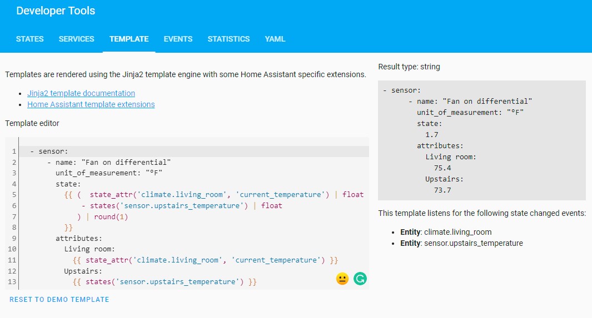Open the Statistics tab
The image size is (592, 318).
pyautogui.click(x=228, y=39)
